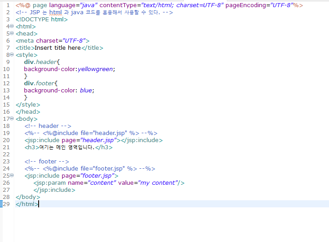Click the closing </html> tag on line 29
Viewport: 329px width, 242px height.
click(x=27, y=204)
